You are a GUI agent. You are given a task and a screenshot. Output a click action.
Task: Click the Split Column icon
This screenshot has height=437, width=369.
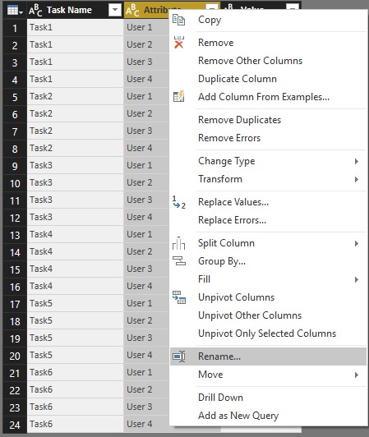[178, 243]
